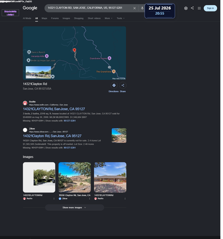This screenshot has width=223, height=239.
Task: Switch to AI Mode tab
Action: coord(27,19)
